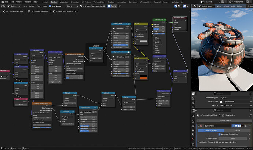This screenshot has width=253, height=150.
Task: Switch to the Shading workspace tab
Action: (111, 2)
